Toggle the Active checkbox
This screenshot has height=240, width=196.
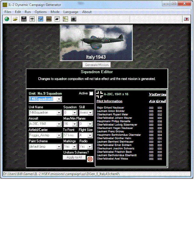pyautogui.click(x=91, y=93)
